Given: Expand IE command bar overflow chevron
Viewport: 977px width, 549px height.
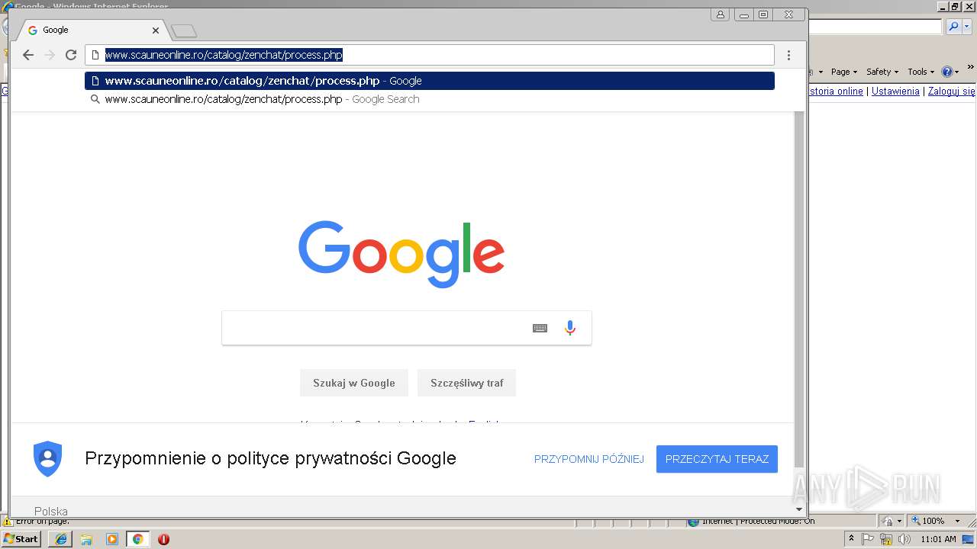Looking at the screenshot, I should point(970,69).
